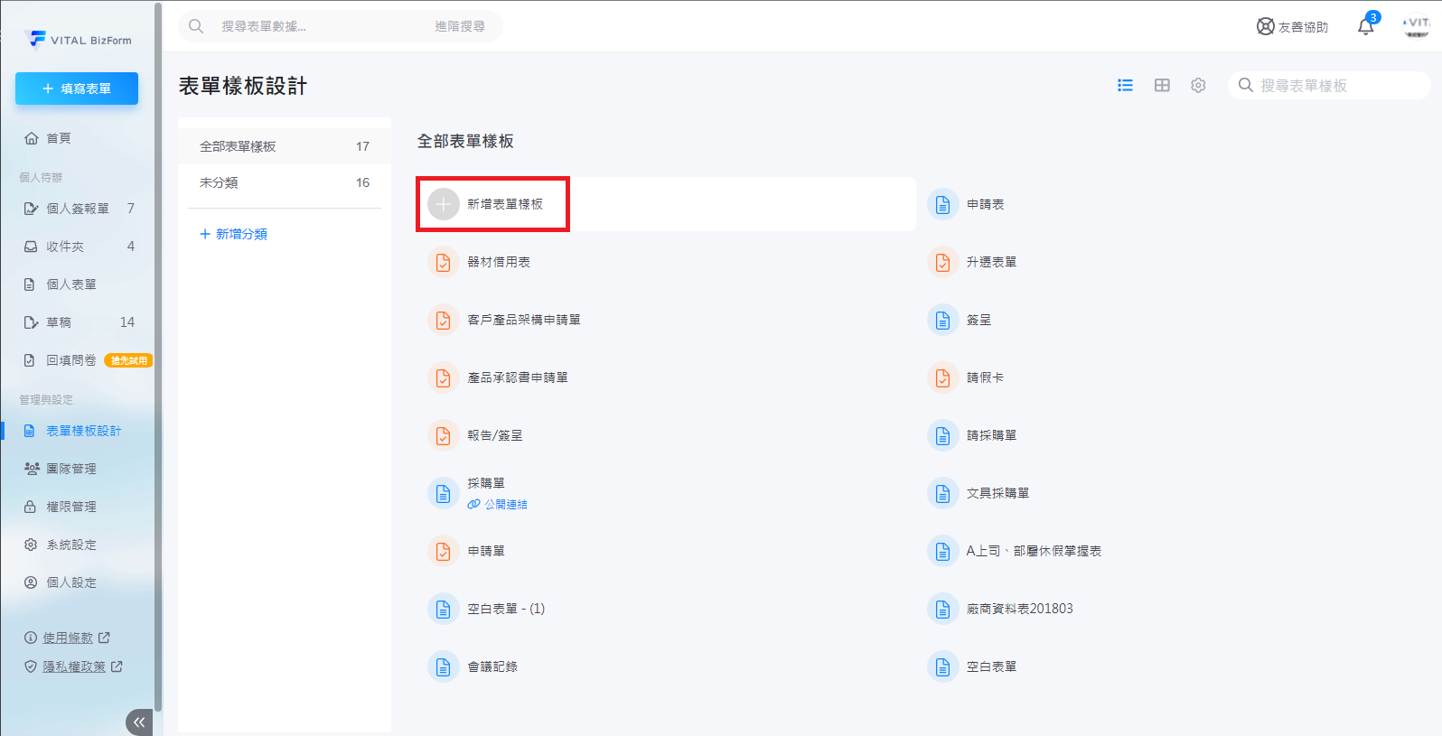Open the user profile avatar menu

tap(1416, 26)
